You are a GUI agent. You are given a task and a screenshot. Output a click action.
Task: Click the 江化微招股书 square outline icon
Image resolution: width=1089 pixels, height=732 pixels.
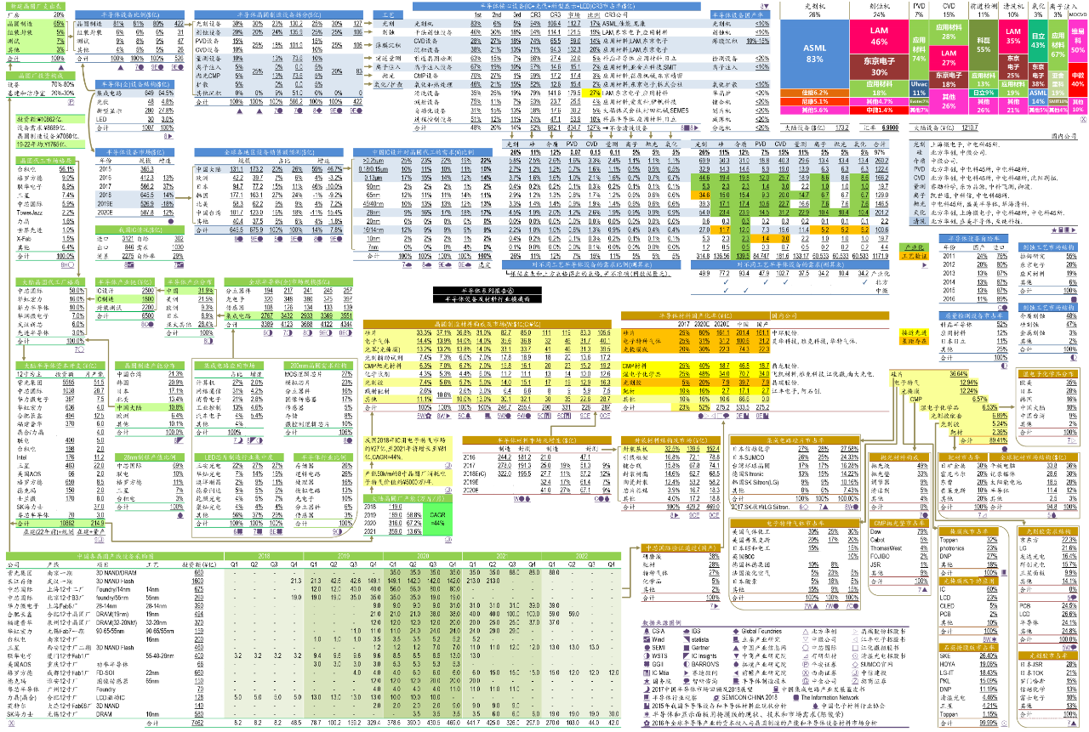click(x=855, y=648)
